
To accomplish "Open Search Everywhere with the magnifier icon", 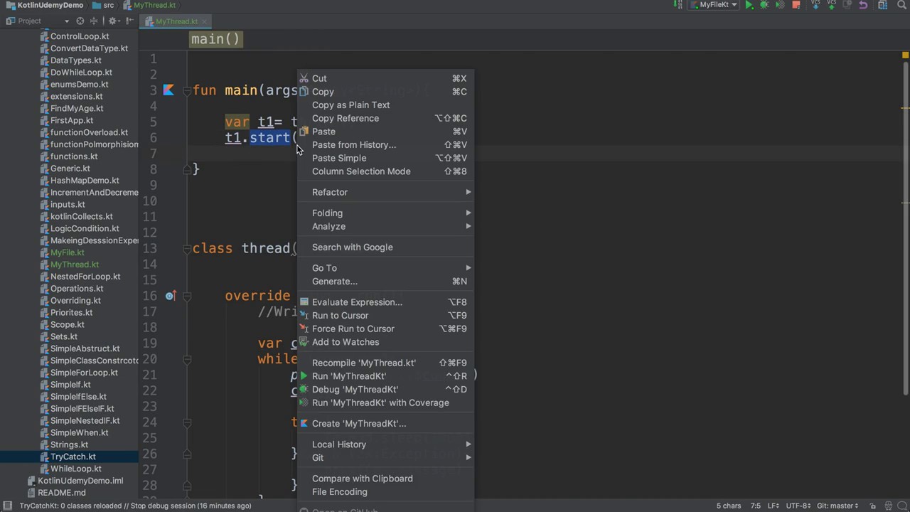I will (x=901, y=5).
